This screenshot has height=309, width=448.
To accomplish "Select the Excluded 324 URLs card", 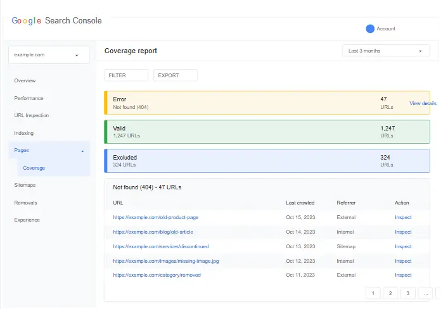I will (267, 161).
